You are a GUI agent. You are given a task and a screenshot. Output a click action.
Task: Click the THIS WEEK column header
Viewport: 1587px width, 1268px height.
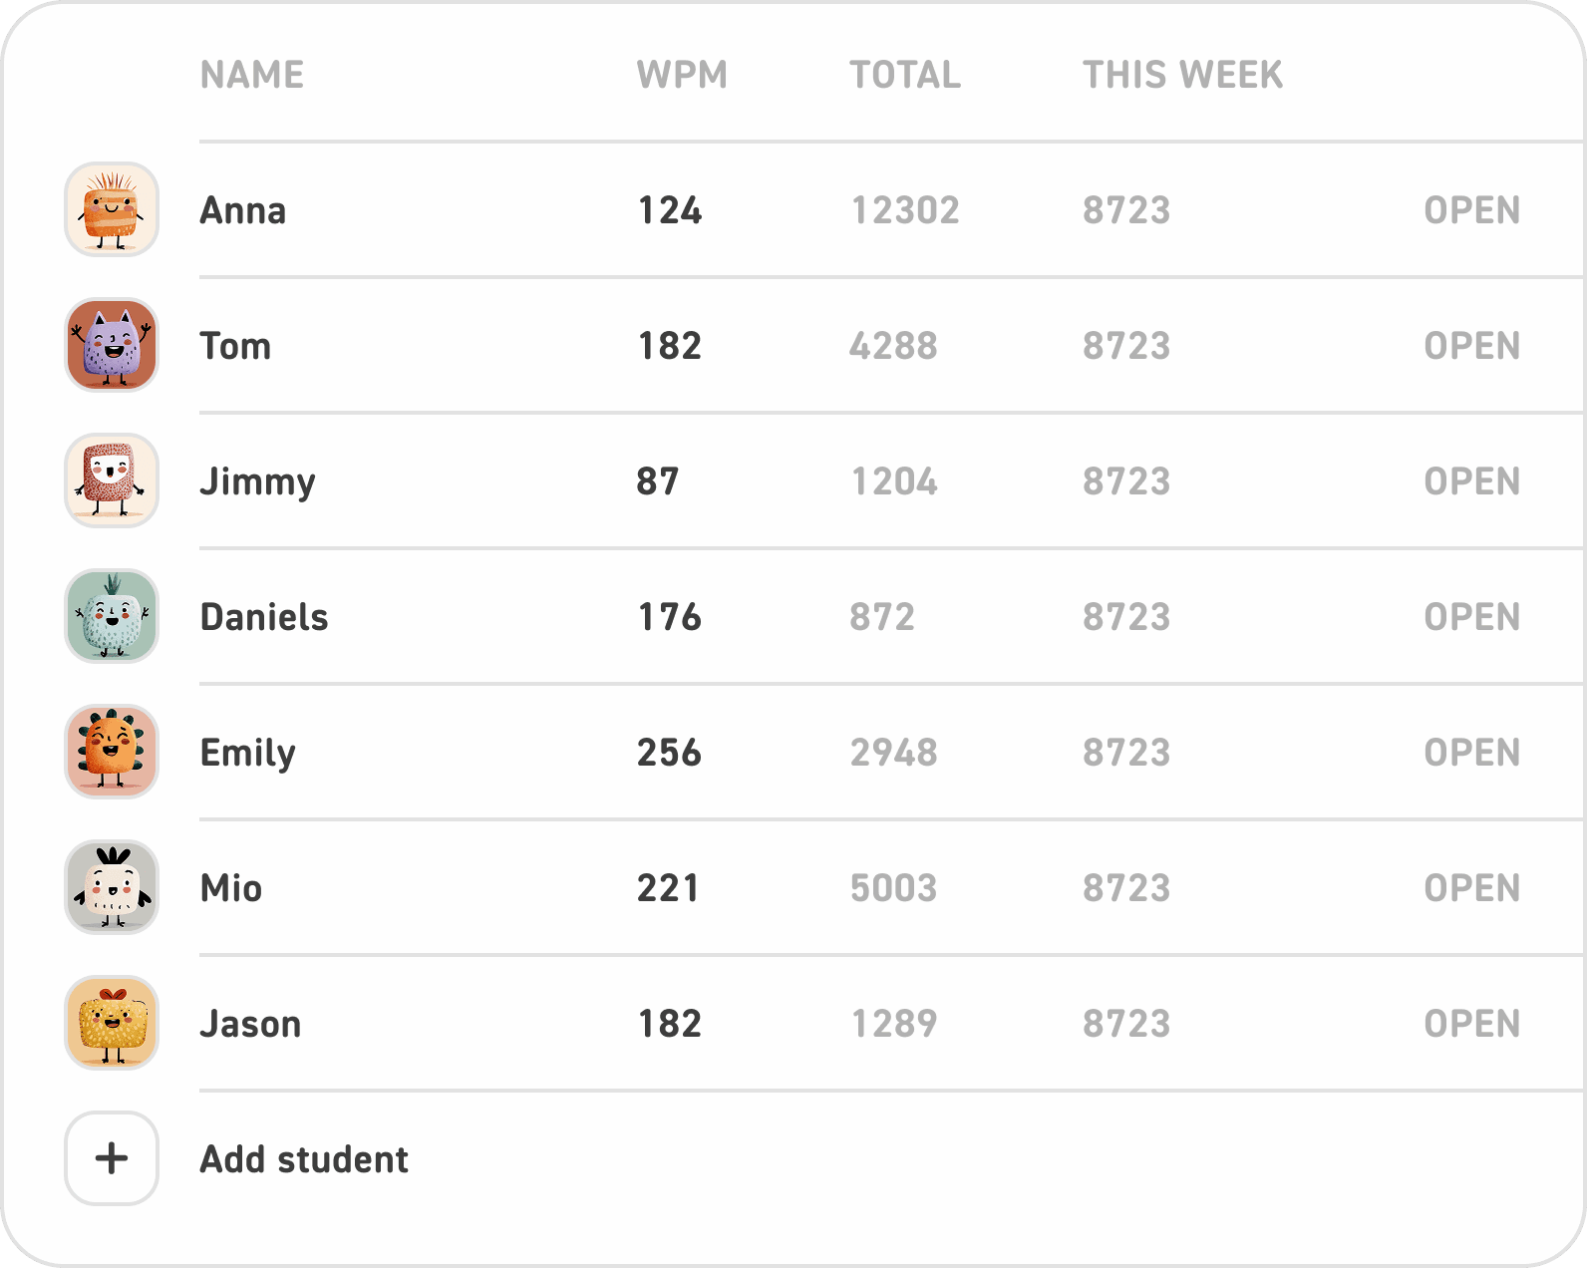1183,75
